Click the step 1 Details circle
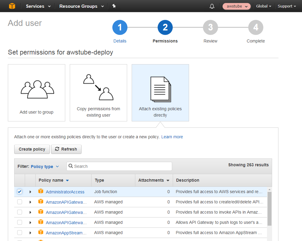Screen dimensions: 302x241 point(120,28)
